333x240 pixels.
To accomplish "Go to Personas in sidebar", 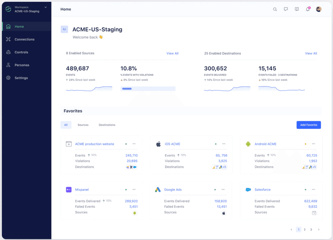I will [22, 65].
